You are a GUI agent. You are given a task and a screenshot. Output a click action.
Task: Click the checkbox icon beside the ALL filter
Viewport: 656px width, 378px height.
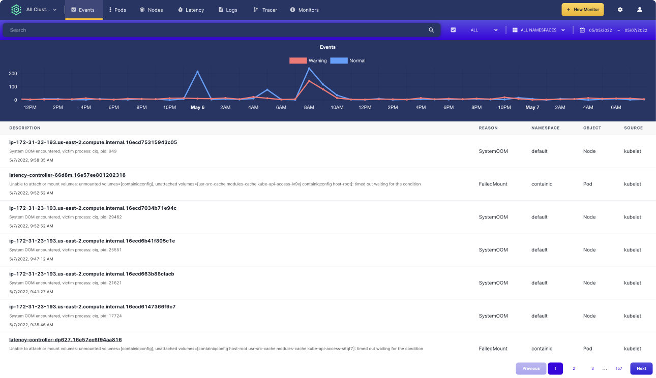click(x=453, y=30)
